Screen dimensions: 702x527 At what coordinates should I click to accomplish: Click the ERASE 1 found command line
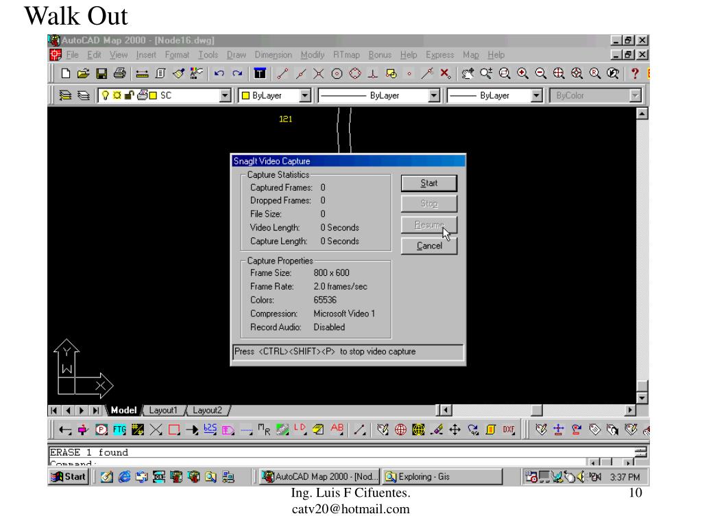pos(88,453)
